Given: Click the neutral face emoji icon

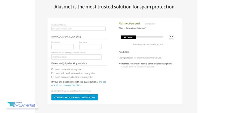Looking at the screenshot, I should [171, 38].
